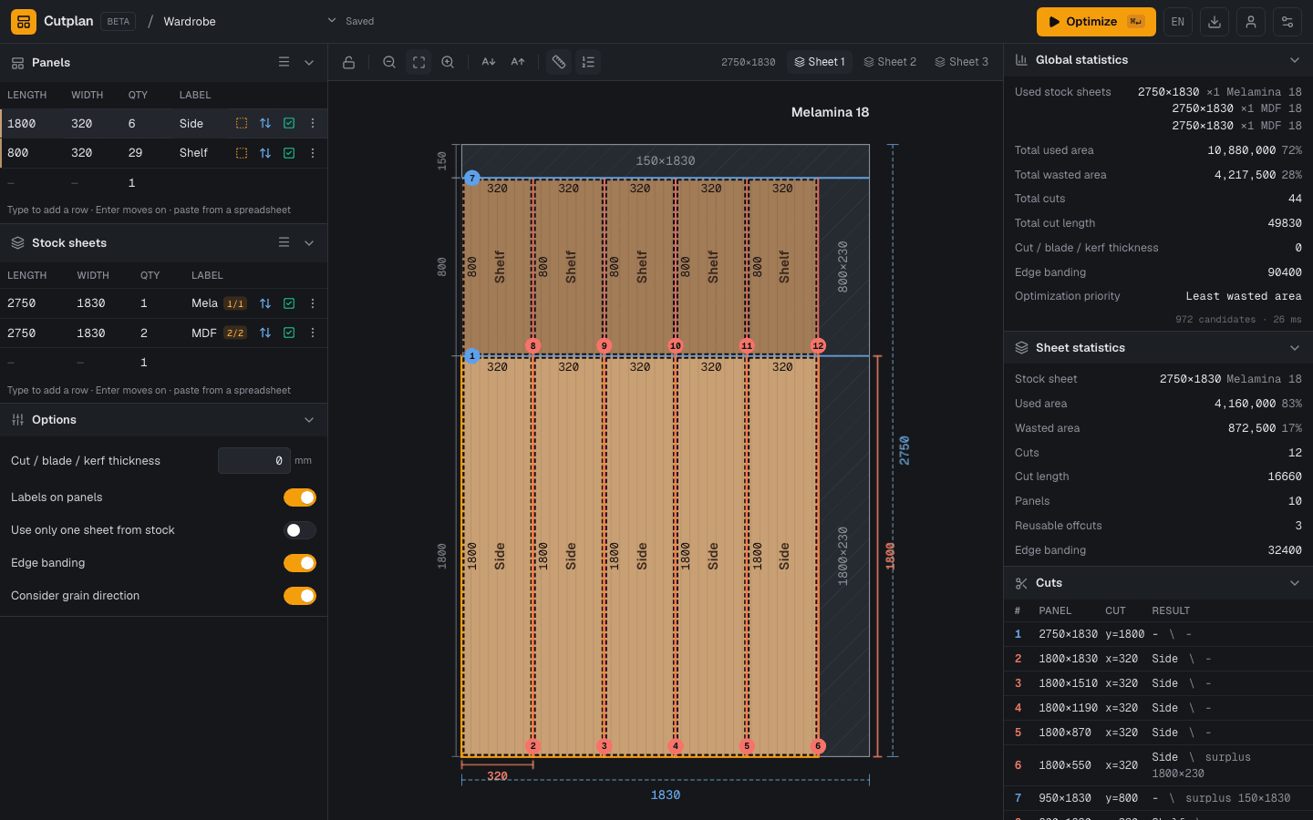Viewport: 1313px width, 820px height.
Task: Collapse the Global statistics section
Action: [x=1295, y=60]
